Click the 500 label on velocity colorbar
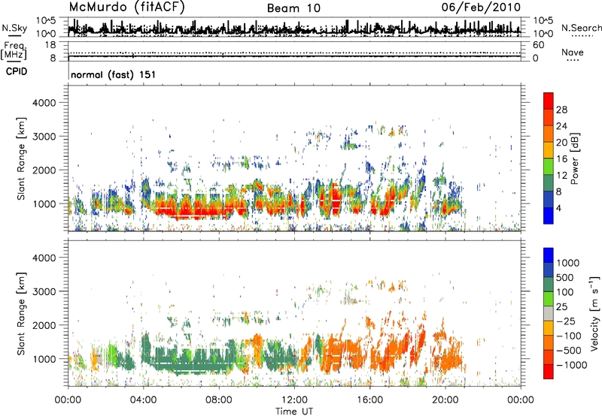Screen dimensions: 602x416 point(565,278)
